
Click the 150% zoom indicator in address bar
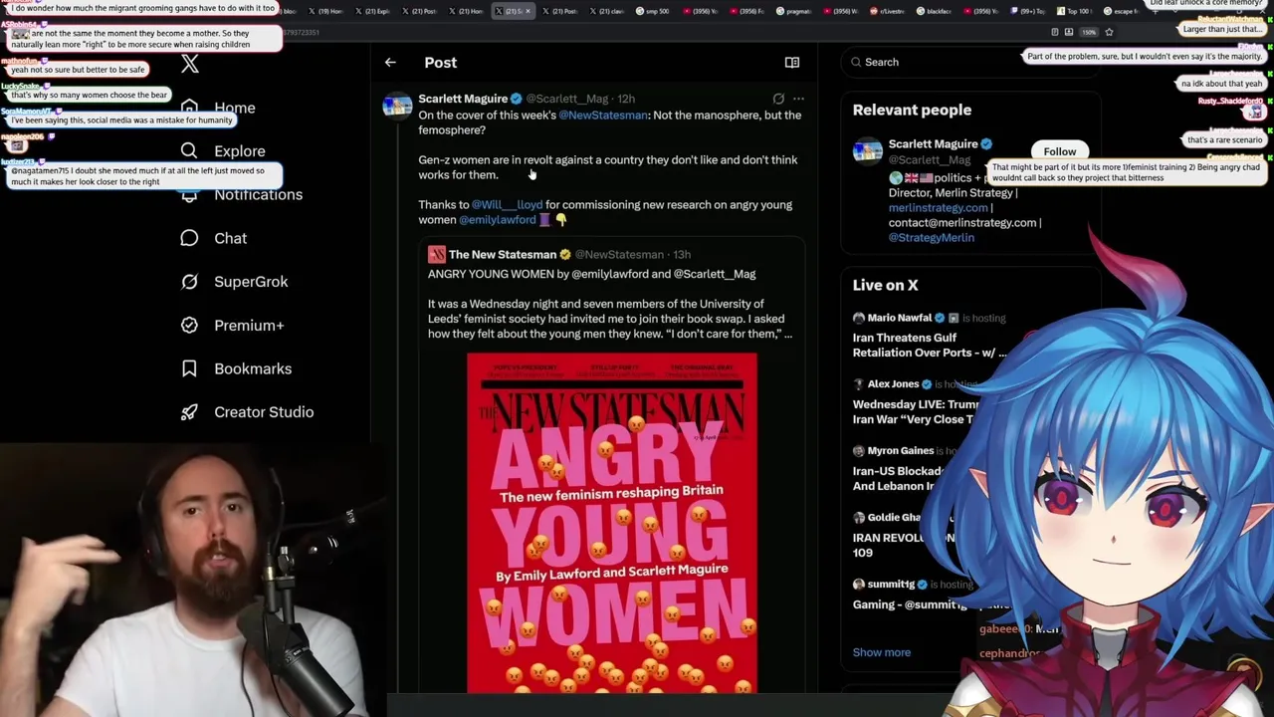pos(1089,32)
